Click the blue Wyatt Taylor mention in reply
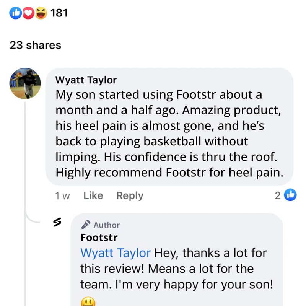Viewport: 306px width, 306px height. click(x=116, y=253)
